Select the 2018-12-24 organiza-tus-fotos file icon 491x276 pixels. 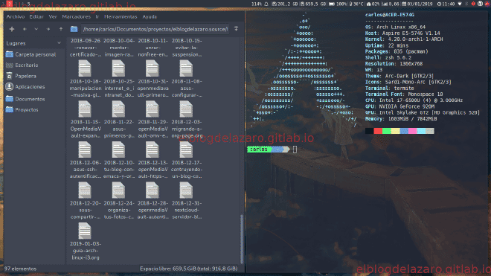tap(118, 190)
